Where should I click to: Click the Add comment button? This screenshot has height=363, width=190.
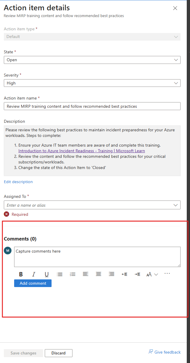pyautogui.click(x=33, y=283)
